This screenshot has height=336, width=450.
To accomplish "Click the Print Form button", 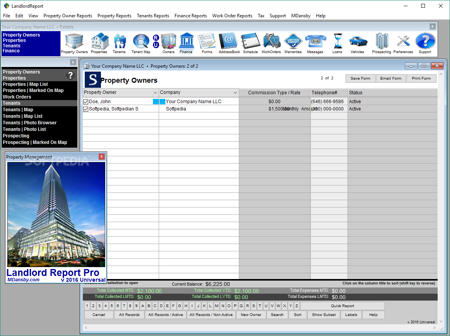I will (x=421, y=78).
